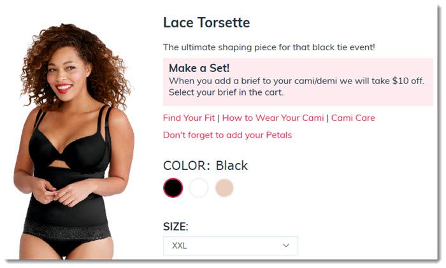Click the black tie event tagline
This screenshot has width=446, height=268.
tap(269, 47)
